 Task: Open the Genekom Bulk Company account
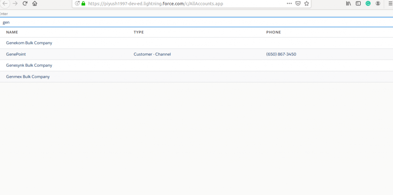click(29, 43)
